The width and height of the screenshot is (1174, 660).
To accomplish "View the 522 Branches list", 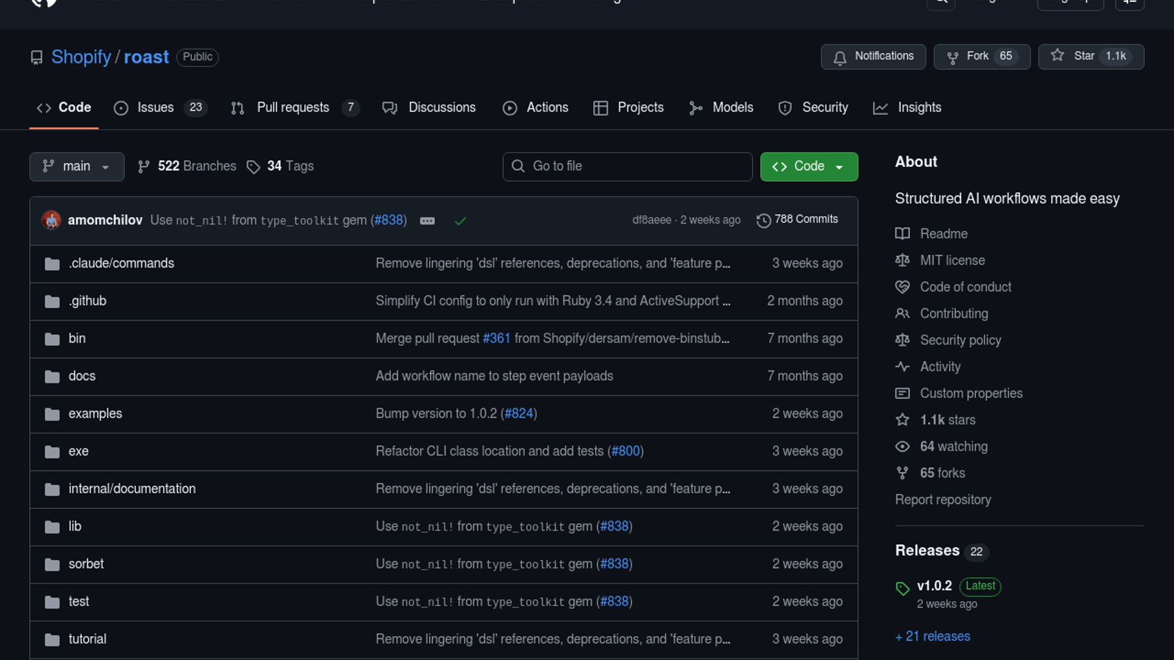I will click(187, 166).
